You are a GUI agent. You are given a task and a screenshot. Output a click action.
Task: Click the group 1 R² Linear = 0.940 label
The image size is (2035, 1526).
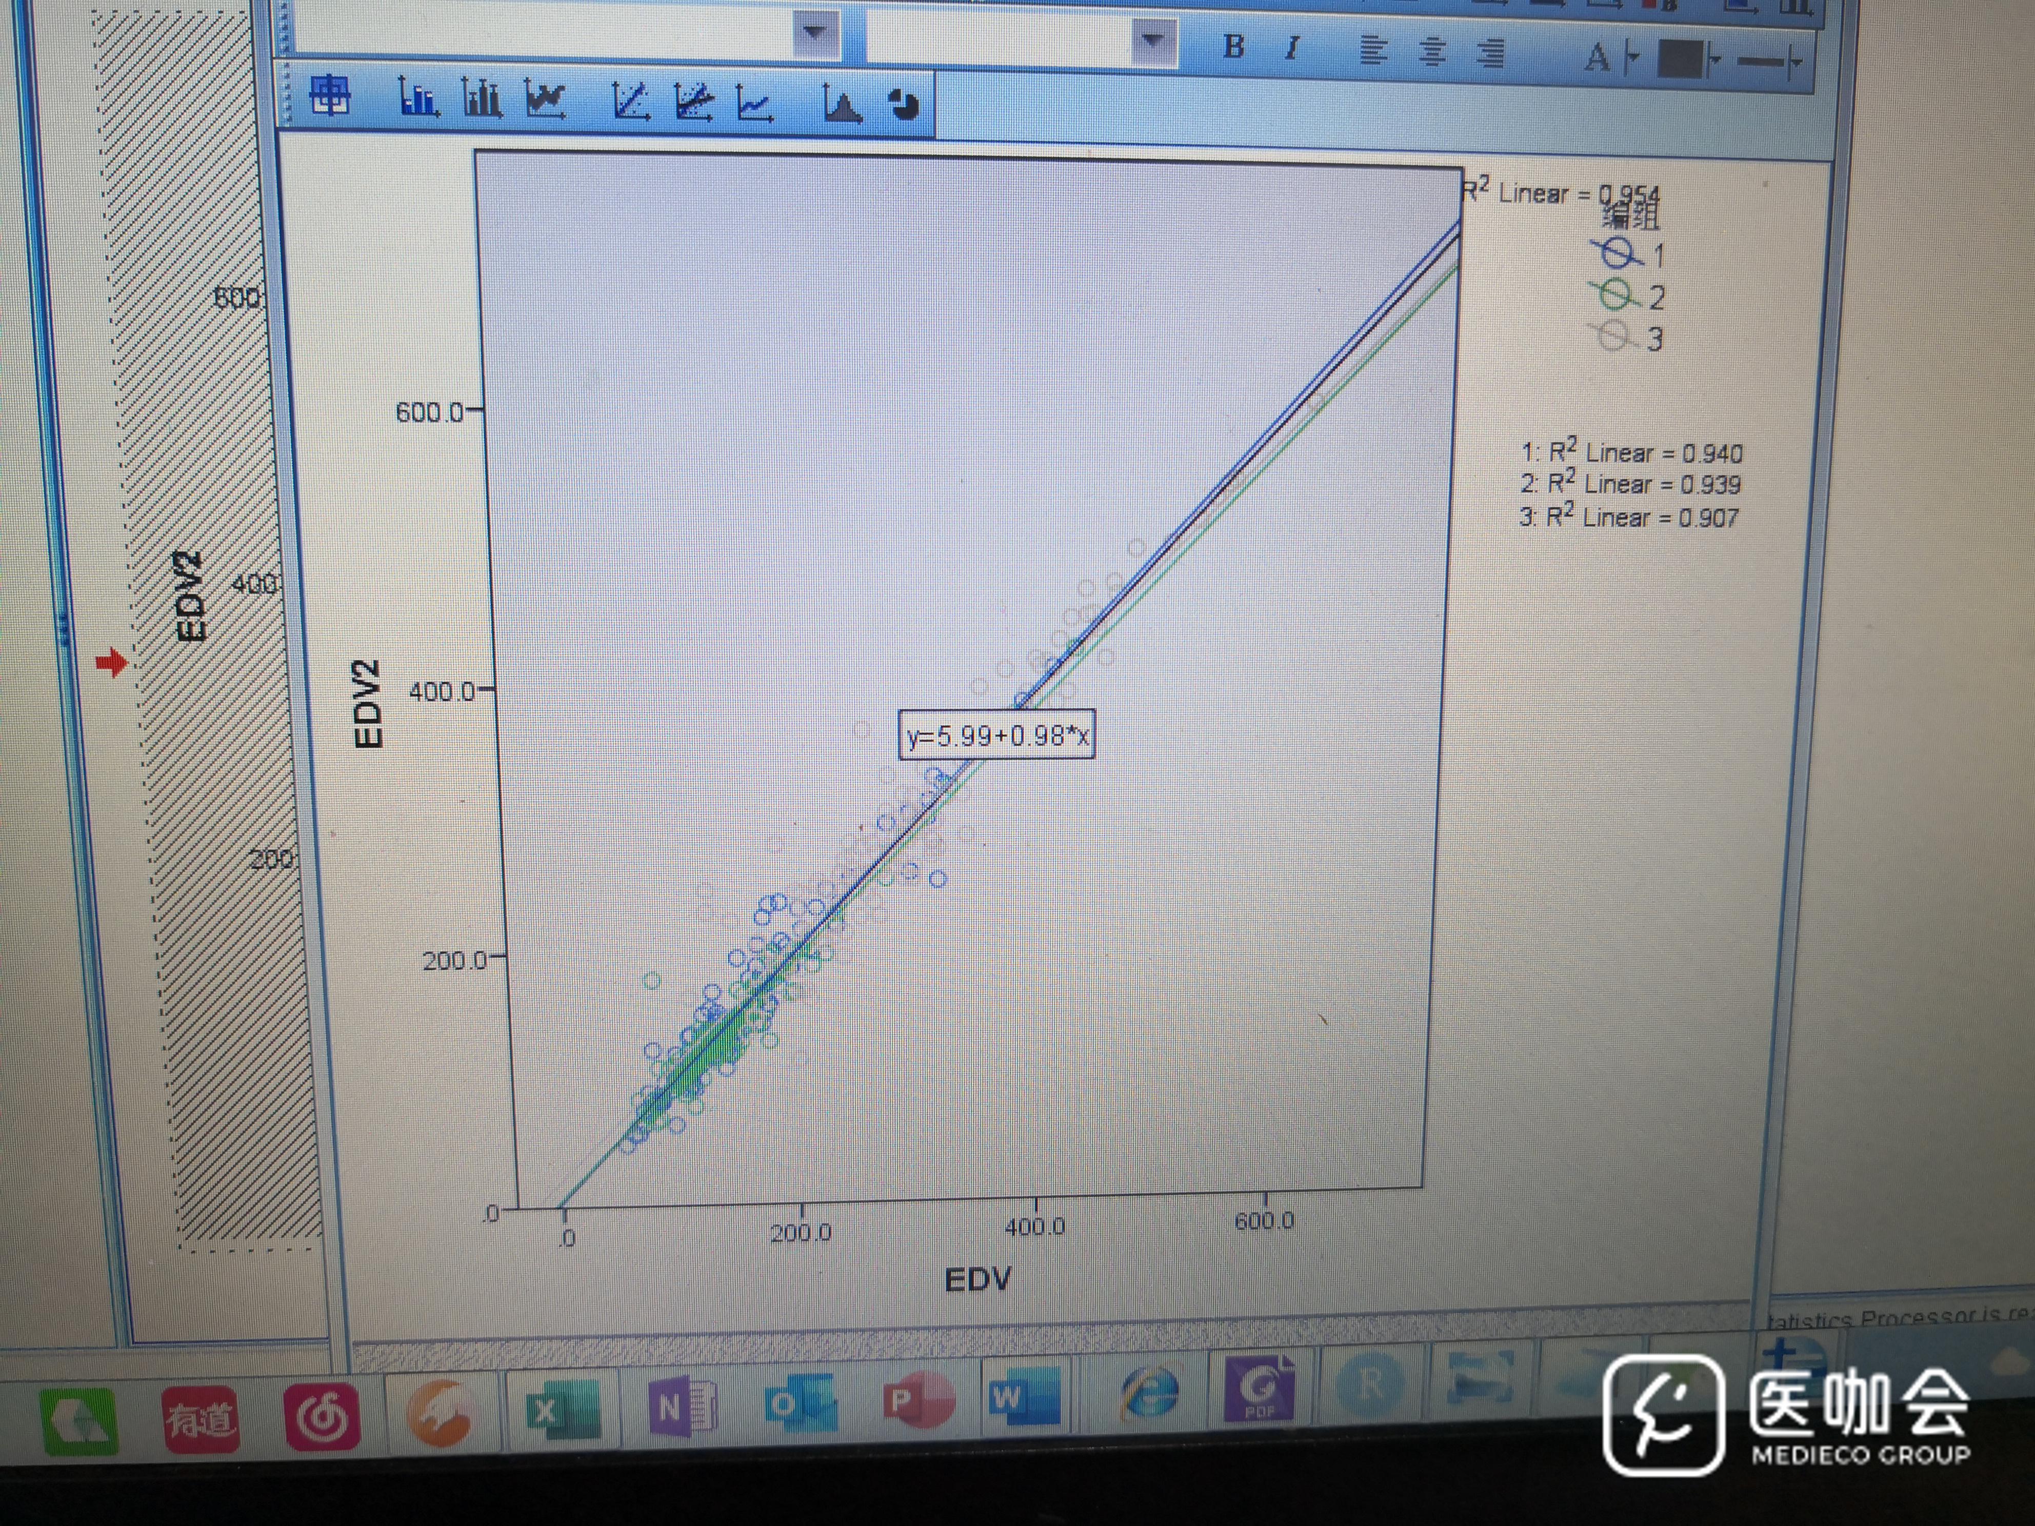pyautogui.click(x=1631, y=453)
